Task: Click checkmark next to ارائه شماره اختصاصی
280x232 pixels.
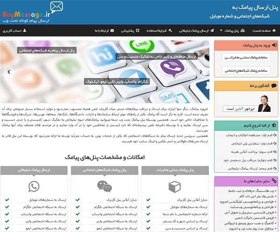Action: click(148, 214)
